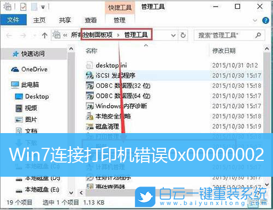The image size is (273, 210).
Task: Click the file list scroll up arrow
Action: 267,49
